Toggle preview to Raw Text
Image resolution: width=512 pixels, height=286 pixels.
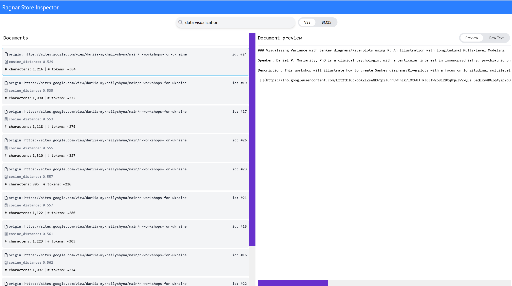click(496, 38)
